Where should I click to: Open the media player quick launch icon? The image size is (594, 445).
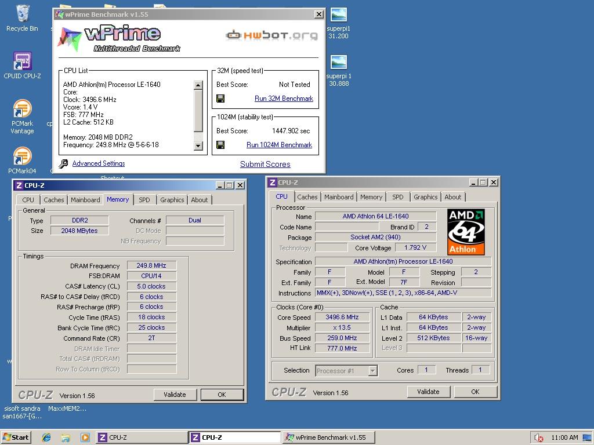pos(85,437)
